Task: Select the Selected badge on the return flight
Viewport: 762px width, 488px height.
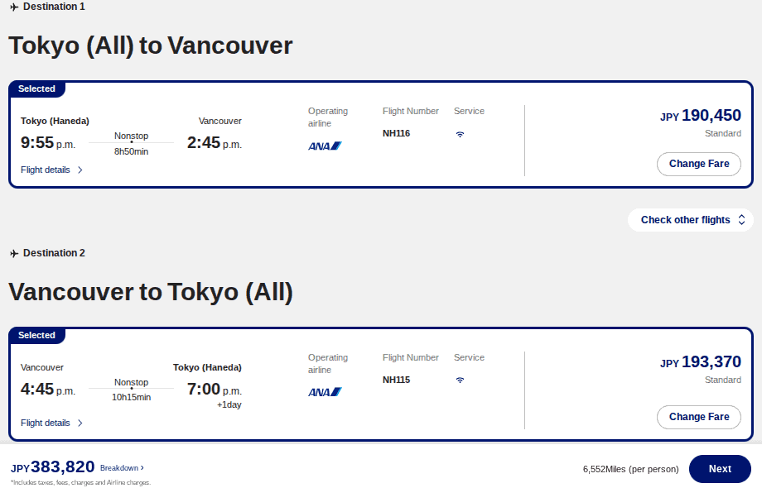Action: (x=36, y=335)
